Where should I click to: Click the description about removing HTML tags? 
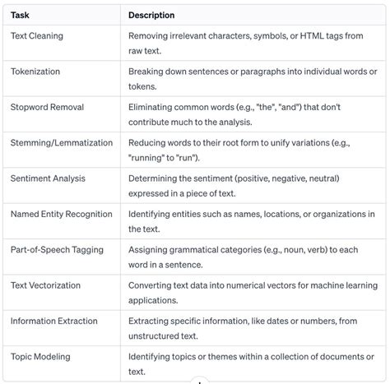246,44
